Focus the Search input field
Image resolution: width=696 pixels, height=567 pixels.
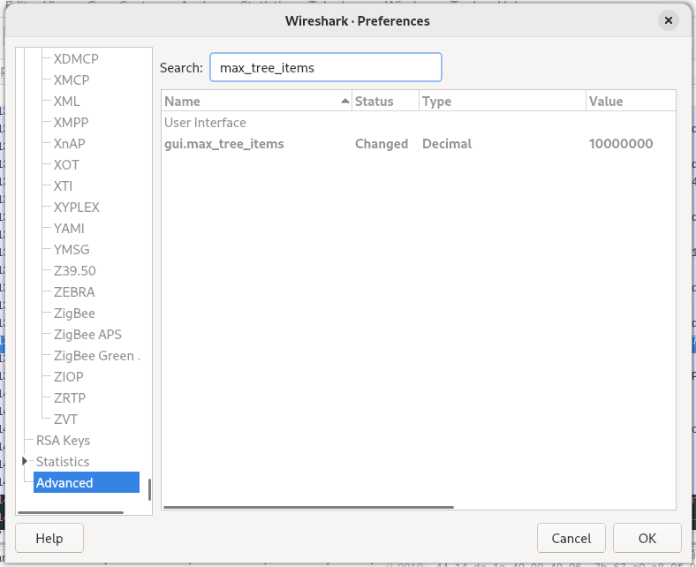[325, 67]
